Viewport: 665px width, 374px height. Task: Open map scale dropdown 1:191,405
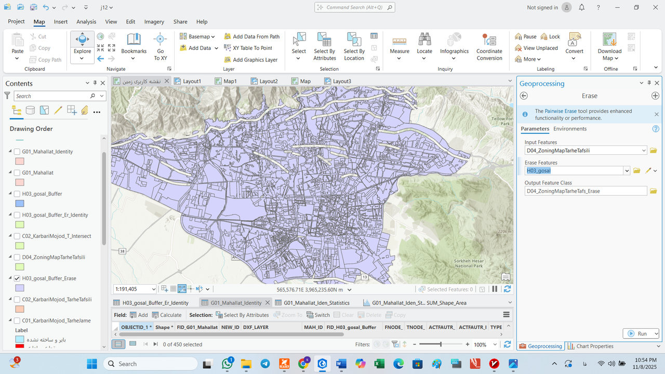click(x=153, y=289)
